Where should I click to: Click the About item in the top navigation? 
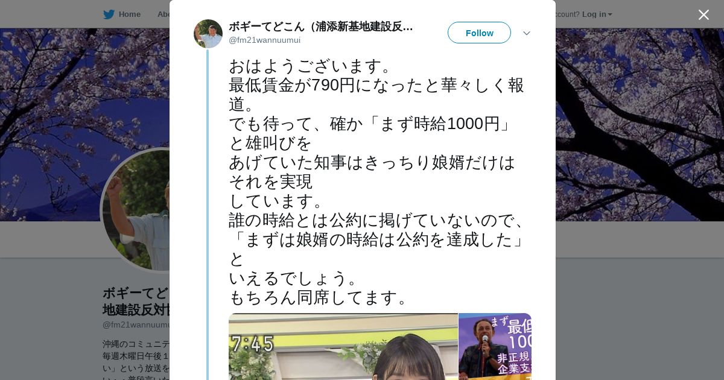[164, 14]
